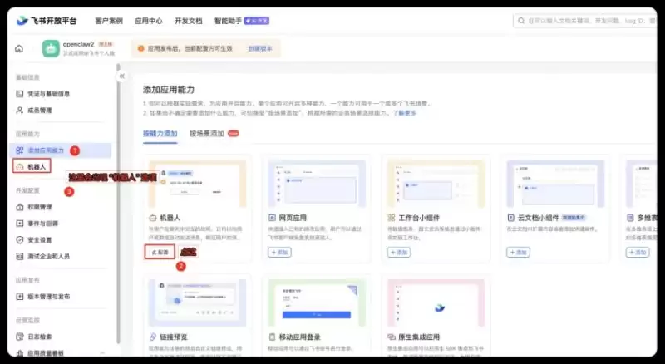Click the 原生集成应用 preview thumbnail
Screen dimensions: 665x364
[x=436, y=303]
